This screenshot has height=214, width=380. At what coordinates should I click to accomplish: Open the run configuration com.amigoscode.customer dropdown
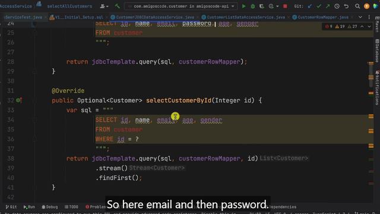coord(180,7)
